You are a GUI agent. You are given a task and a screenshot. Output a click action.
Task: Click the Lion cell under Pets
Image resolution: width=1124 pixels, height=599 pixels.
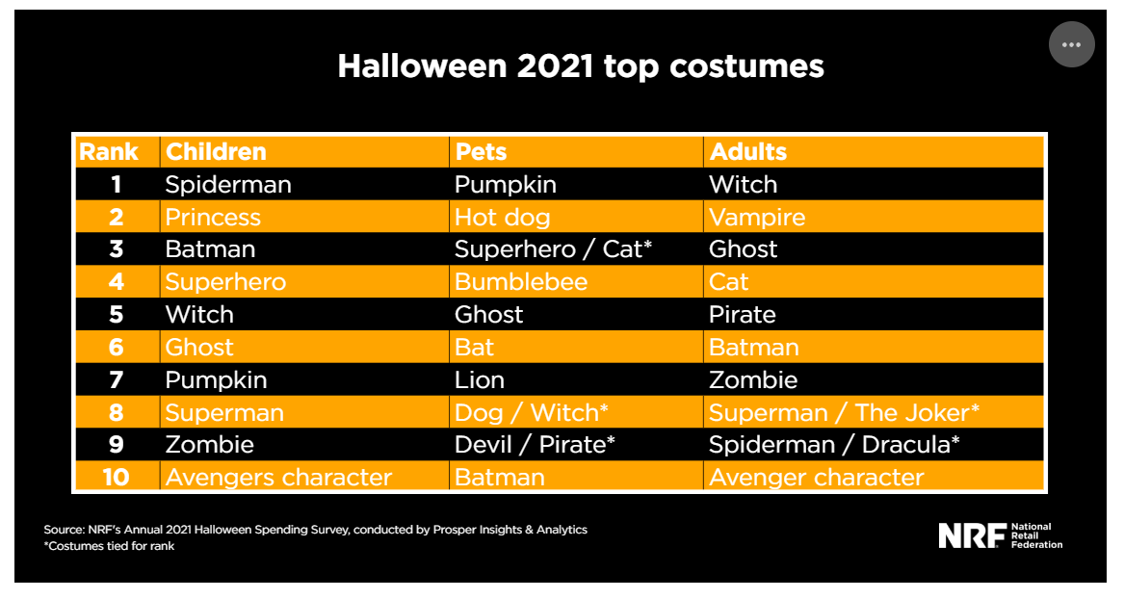click(x=480, y=379)
